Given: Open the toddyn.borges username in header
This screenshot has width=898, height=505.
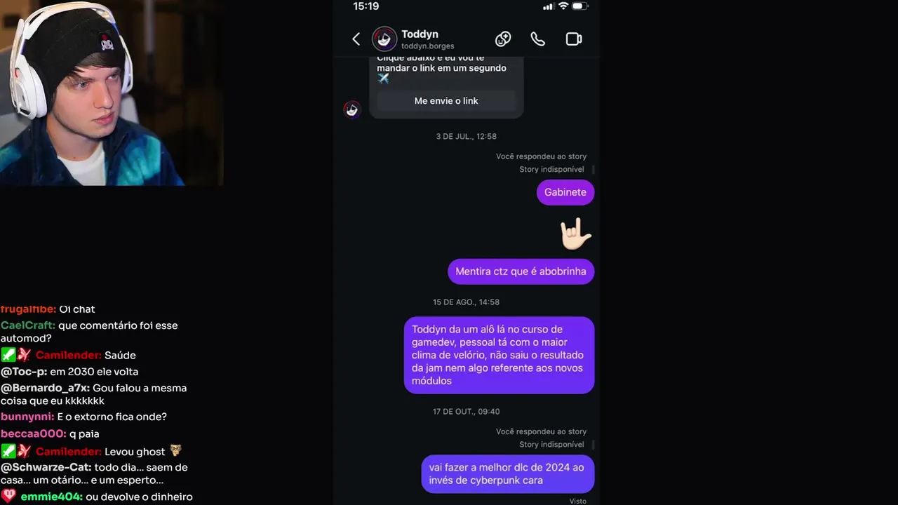Looking at the screenshot, I should [428, 46].
